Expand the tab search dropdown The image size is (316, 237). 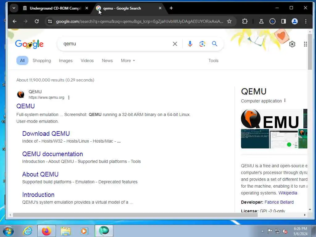coord(14,8)
